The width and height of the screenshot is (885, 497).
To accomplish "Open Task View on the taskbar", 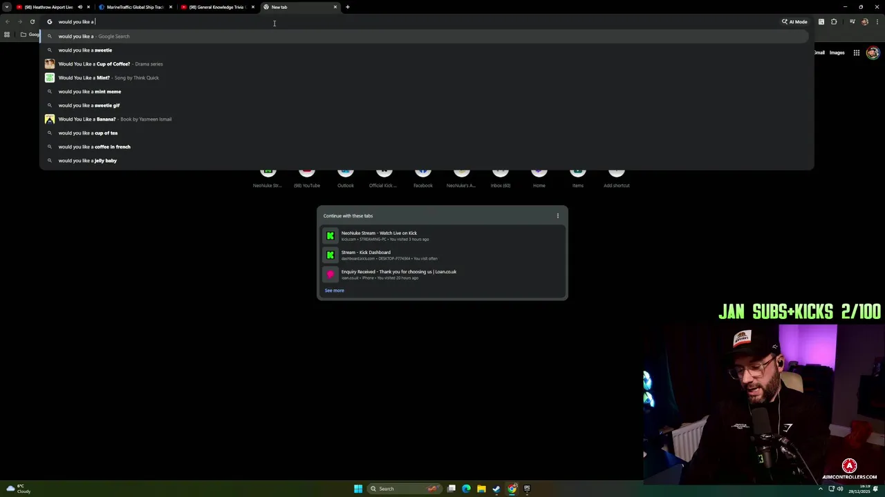I will click(x=451, y=489).
